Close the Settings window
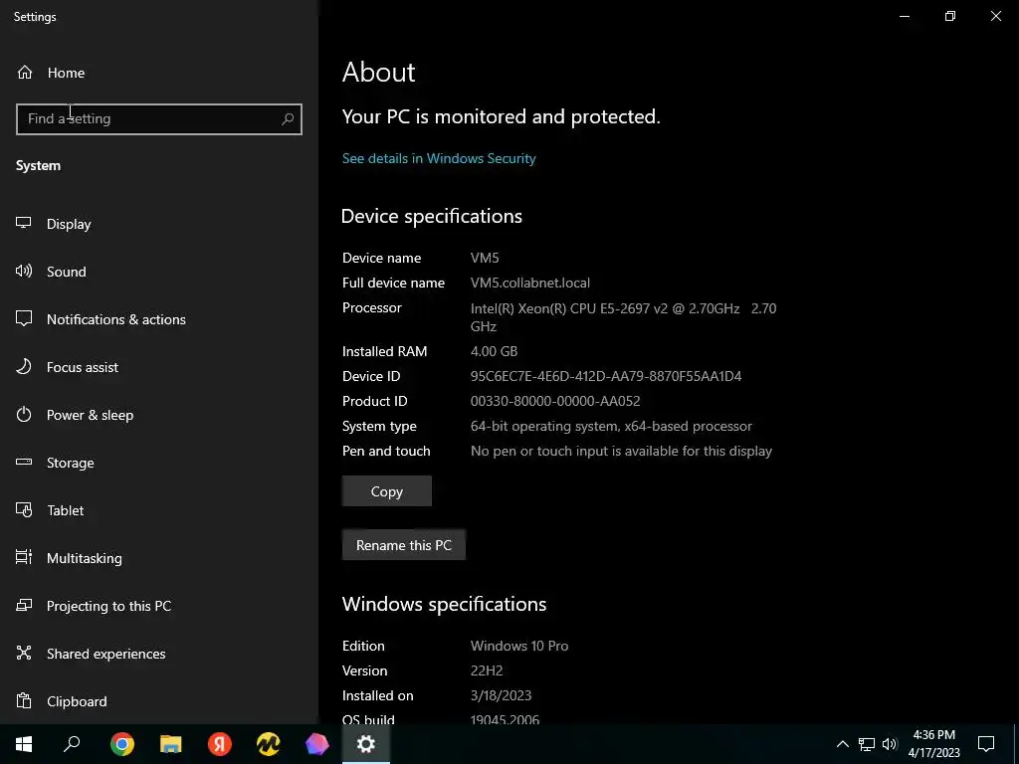The width and height of the screenshot is (1019, 764). 995,16
